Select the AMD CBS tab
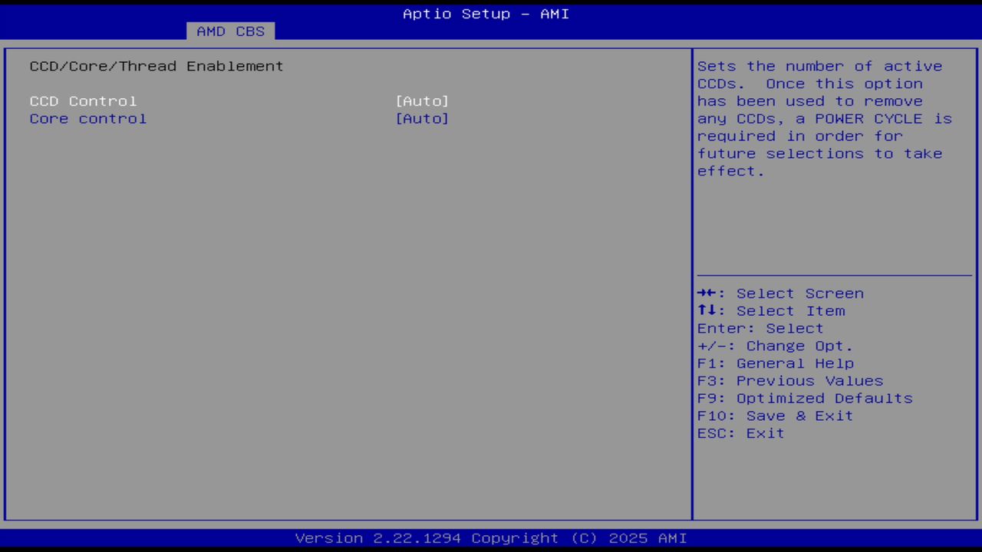The image size is (982, 552). coord(230,31)
